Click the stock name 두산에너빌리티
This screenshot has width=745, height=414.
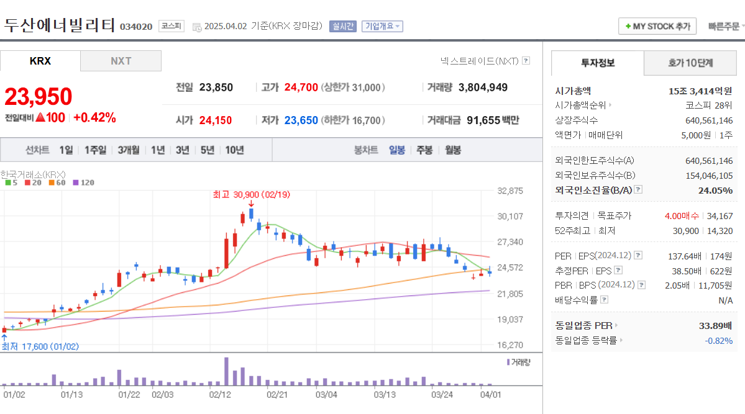click(60, 25)
